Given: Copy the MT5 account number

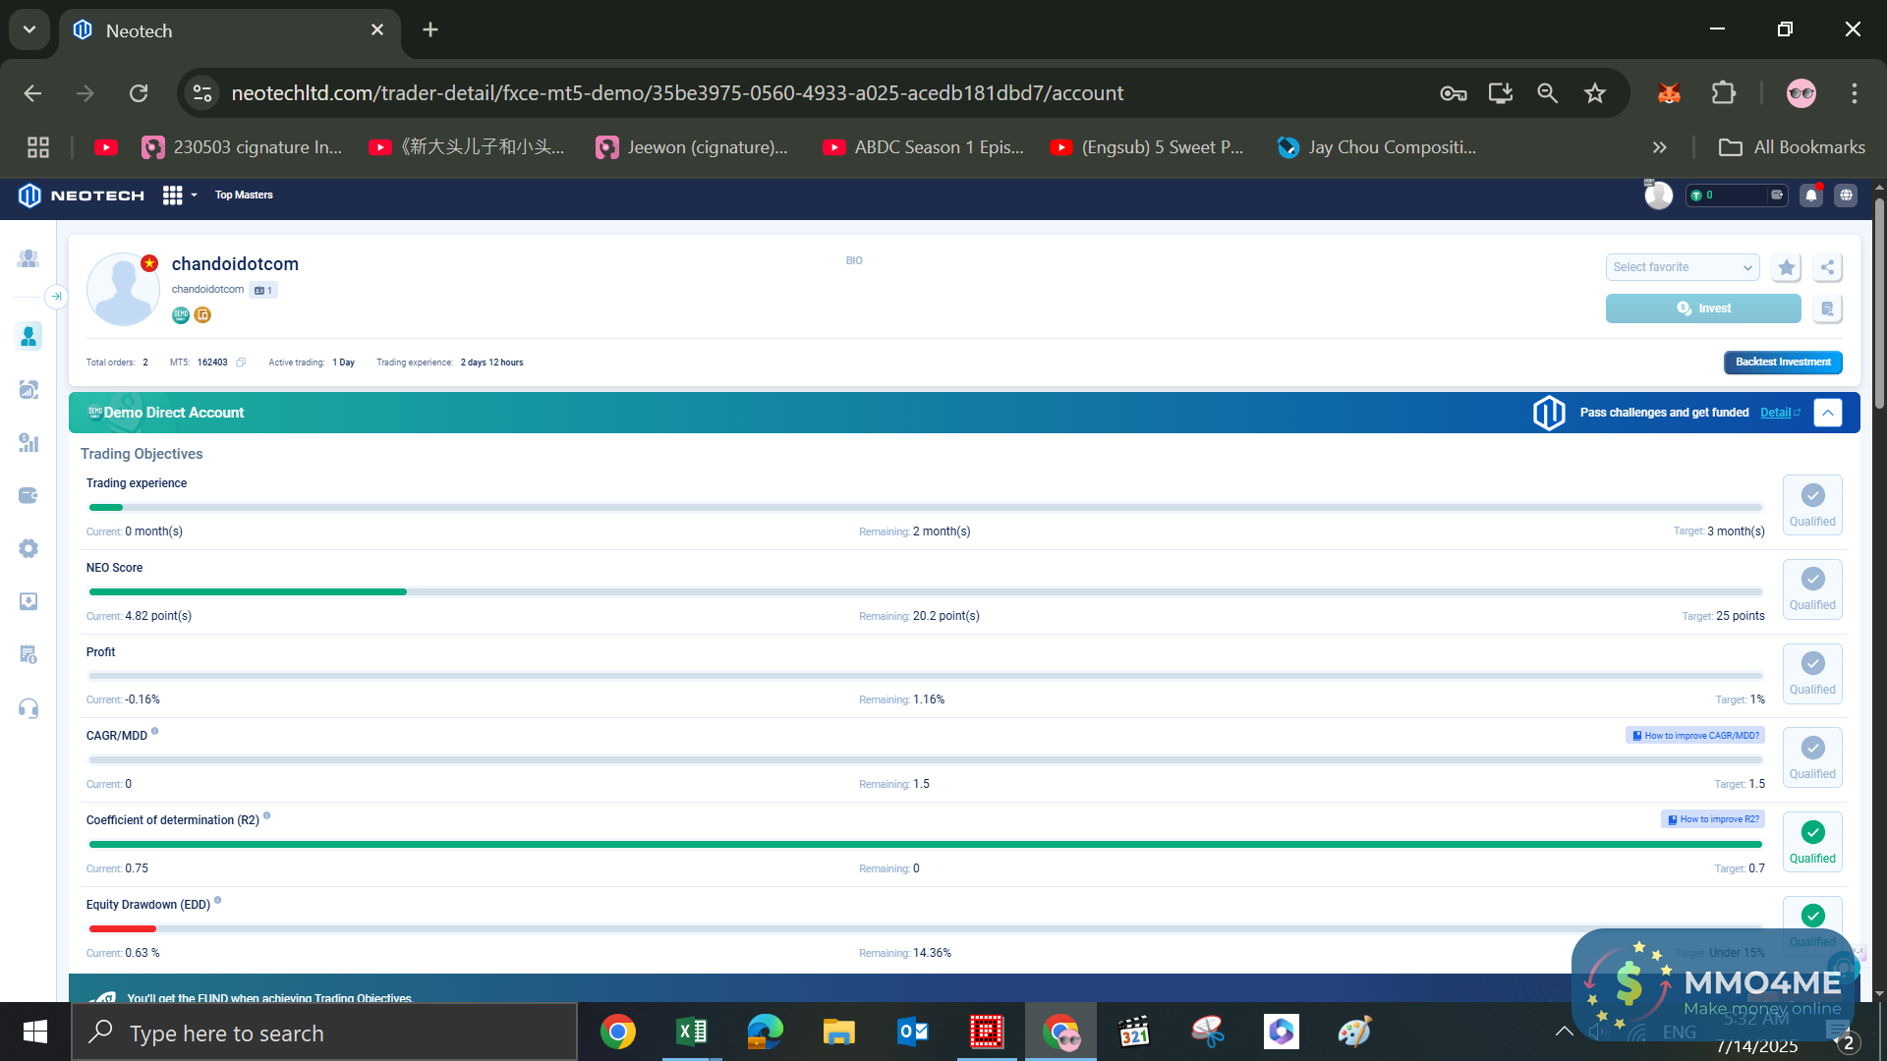Looking at the screenshot, I should click(241, 363).
